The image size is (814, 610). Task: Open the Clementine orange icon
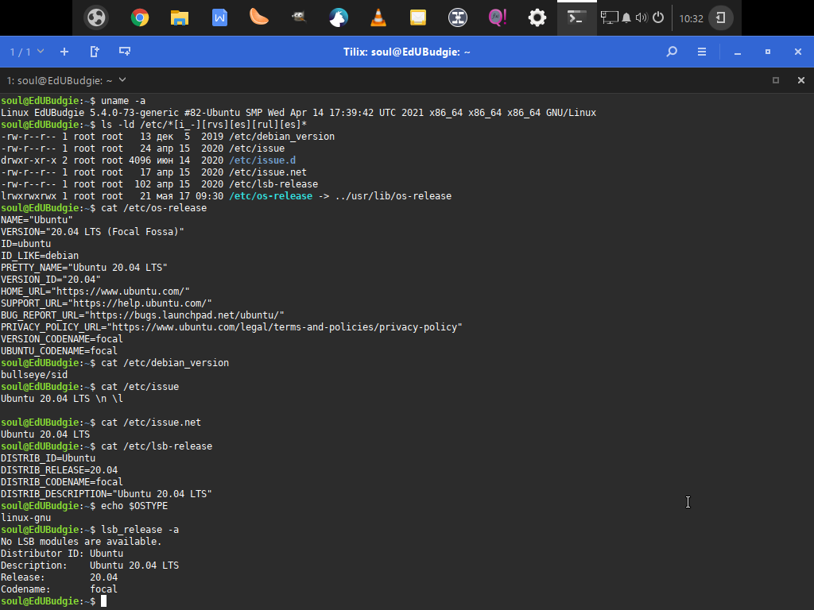(x=258, y=17)
